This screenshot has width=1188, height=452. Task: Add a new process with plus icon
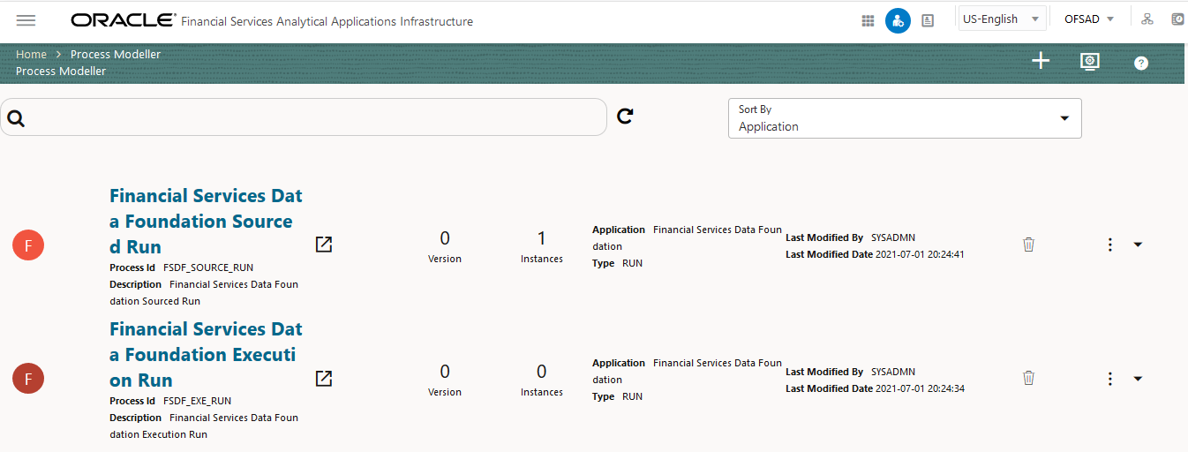click(x=1041, y=61)
